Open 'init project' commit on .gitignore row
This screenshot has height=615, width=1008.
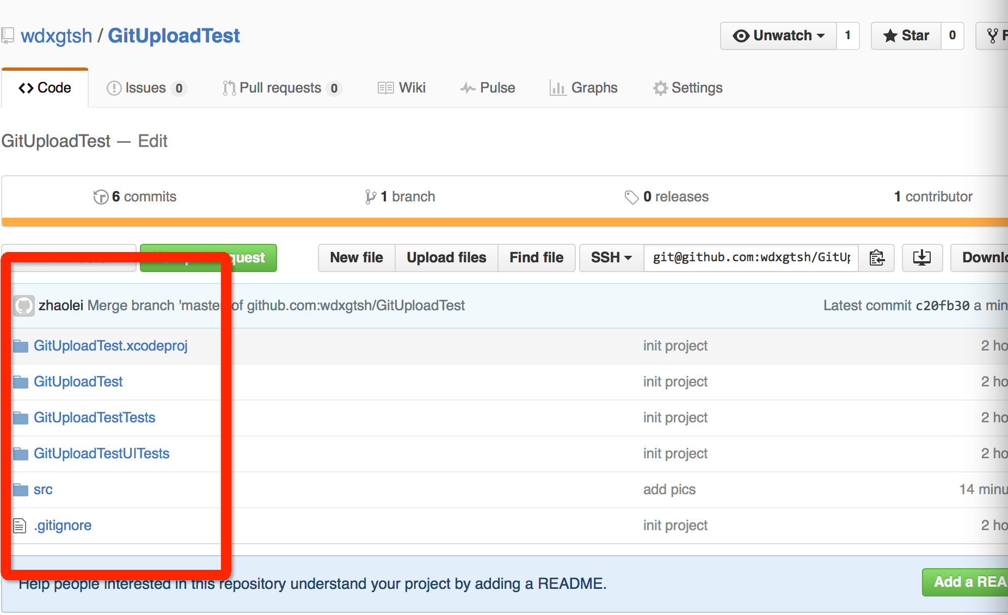click(675, 526)
